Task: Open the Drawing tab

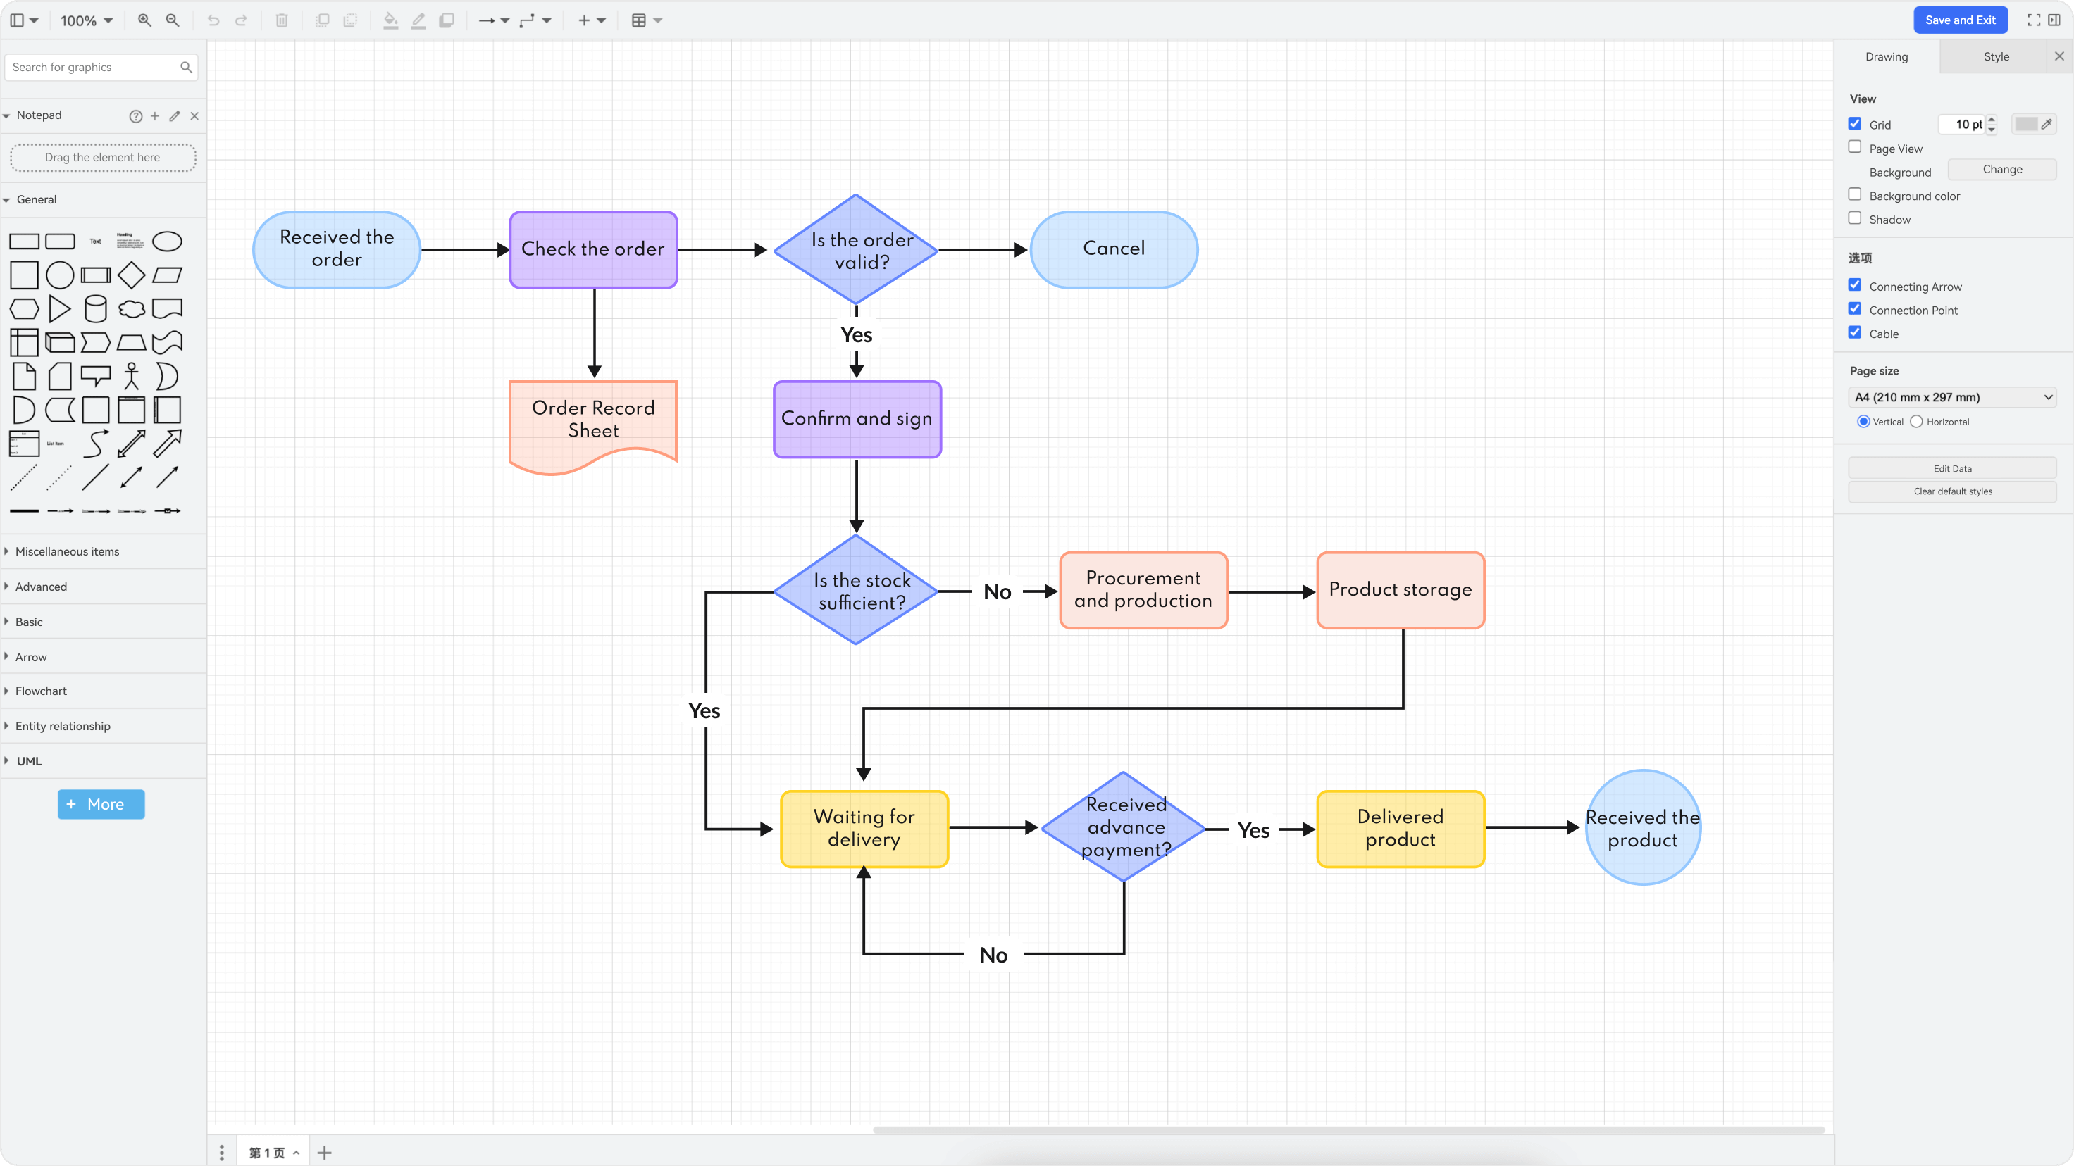Action: 1887,56
